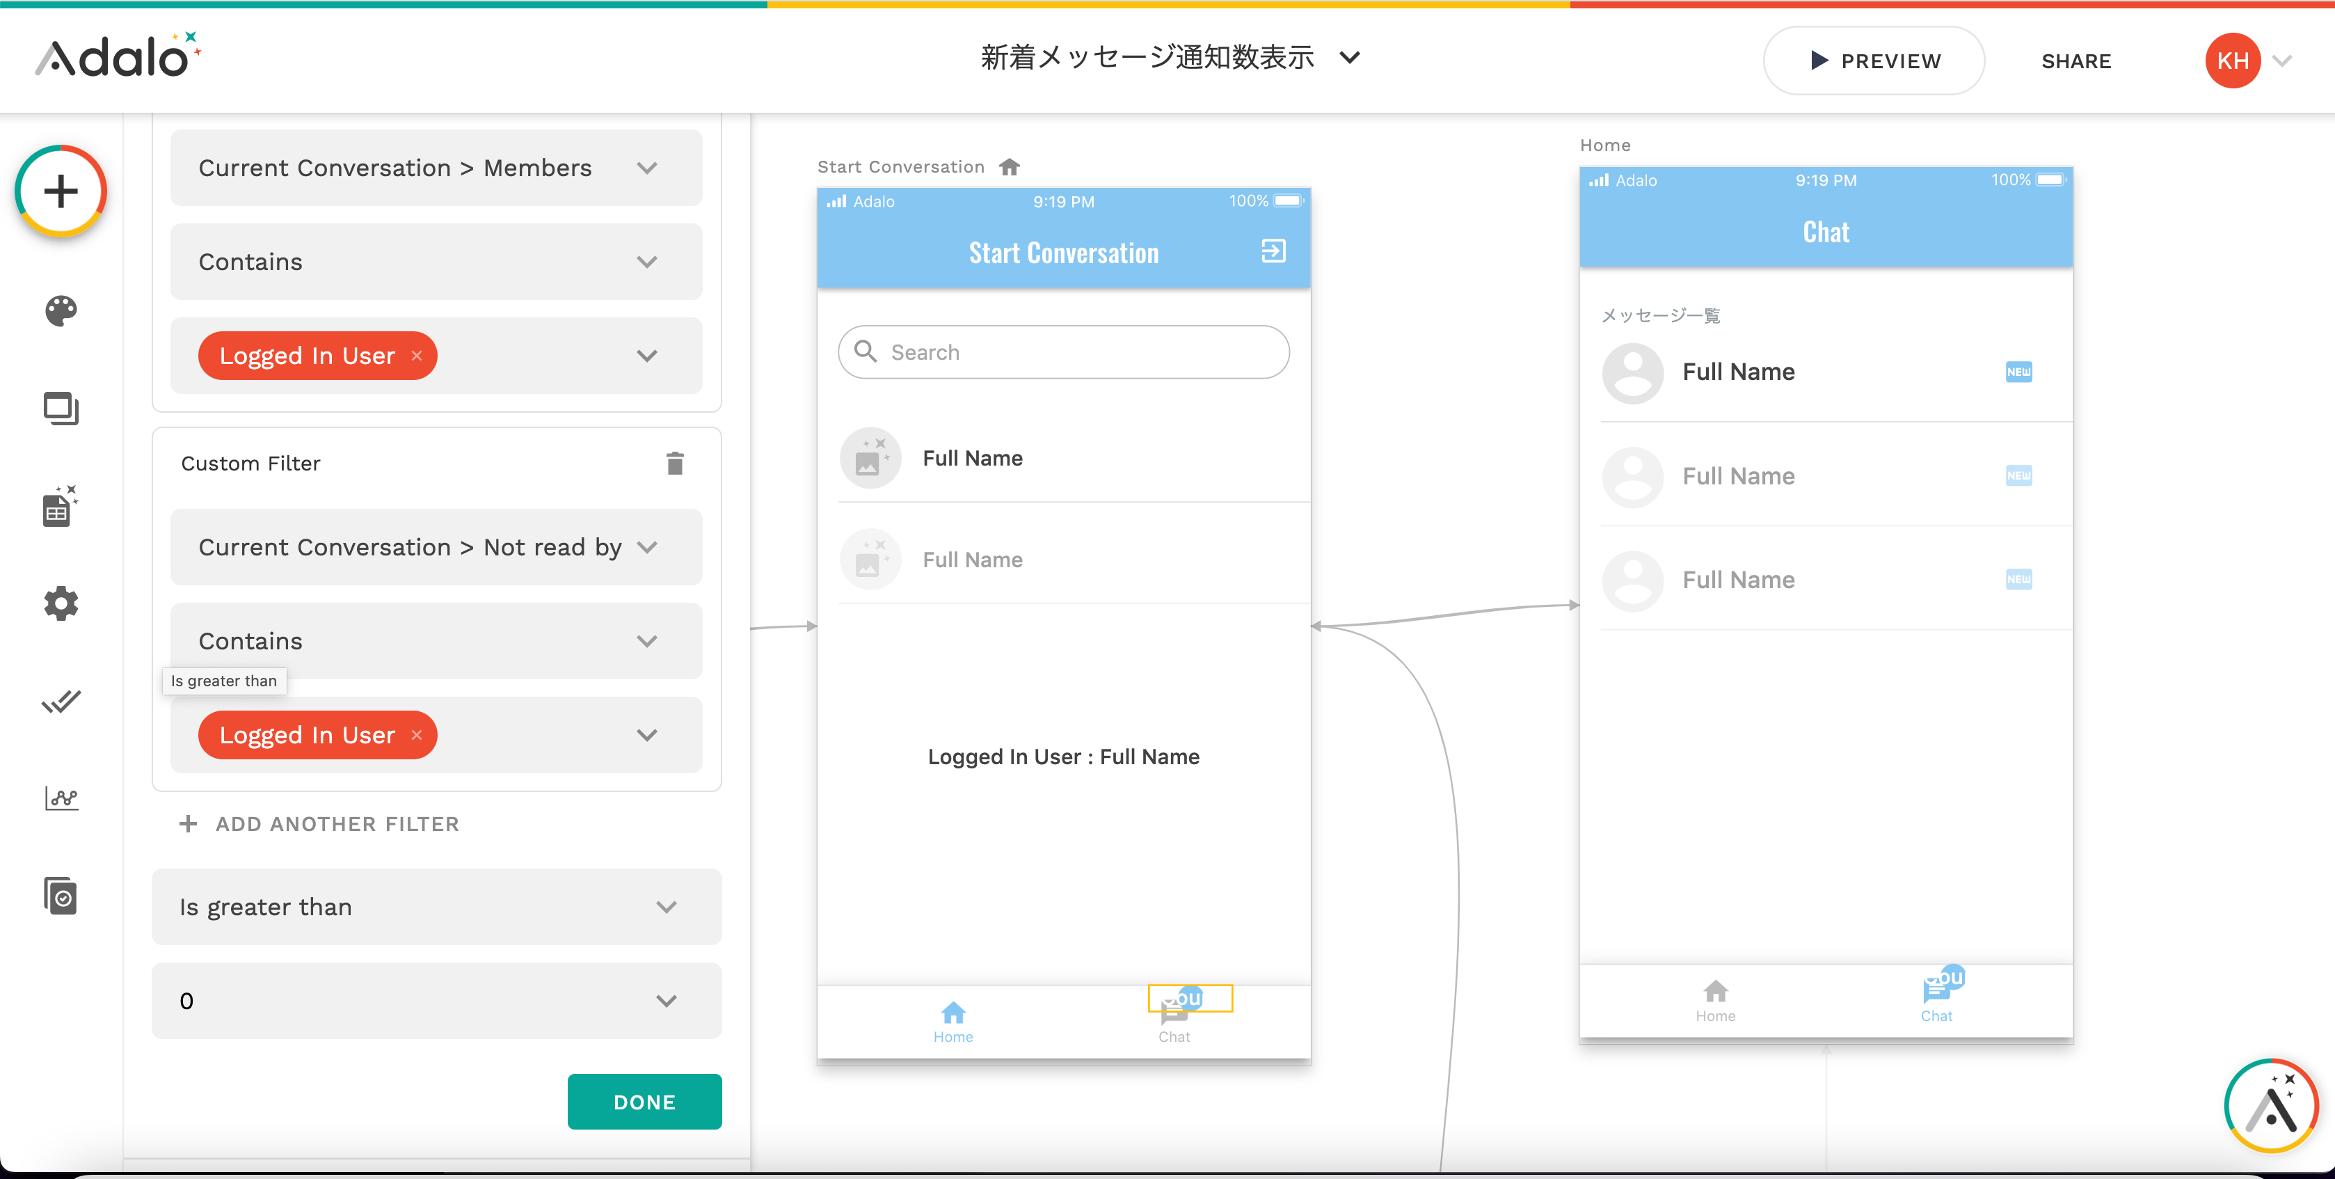Click the green DONE button
2335x1179 pixels.
pos(644,1102)
